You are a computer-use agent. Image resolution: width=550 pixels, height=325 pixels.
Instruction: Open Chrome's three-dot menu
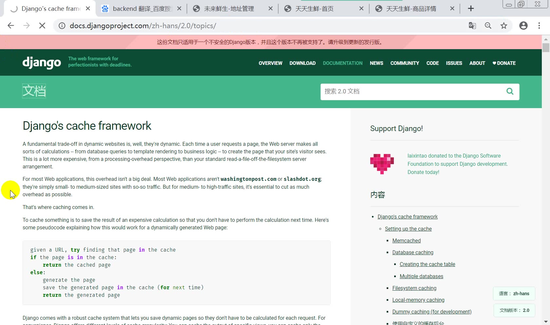539,26
